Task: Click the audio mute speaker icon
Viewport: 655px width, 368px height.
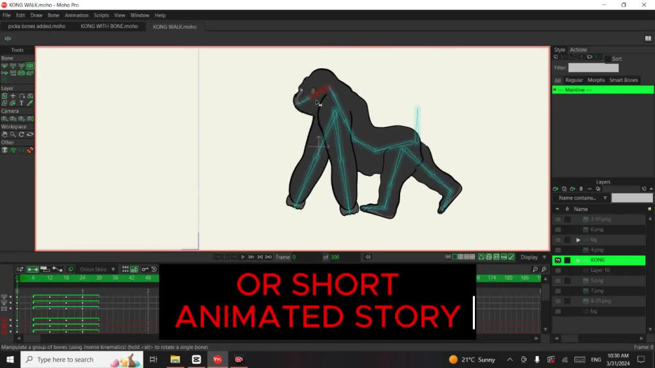Action: click(x=368, y=257)
